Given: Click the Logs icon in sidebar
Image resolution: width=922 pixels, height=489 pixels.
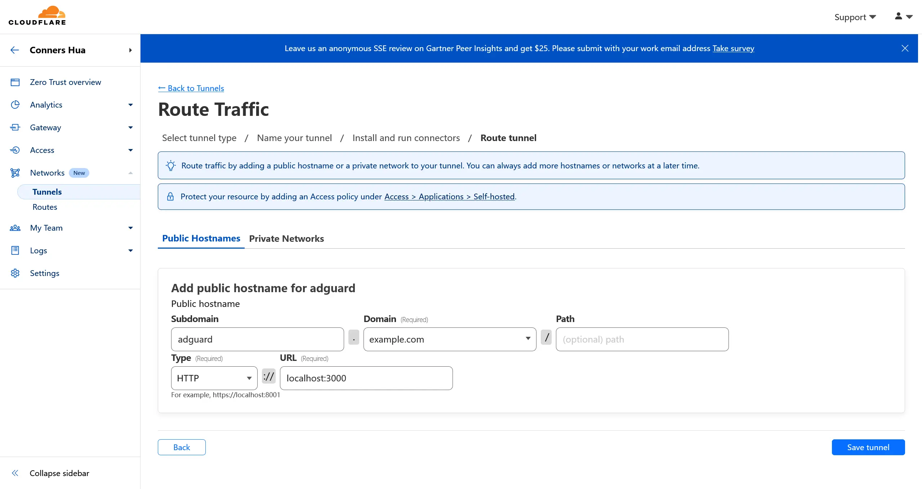Looking at the screenshot, I should (x=15, y=250).
